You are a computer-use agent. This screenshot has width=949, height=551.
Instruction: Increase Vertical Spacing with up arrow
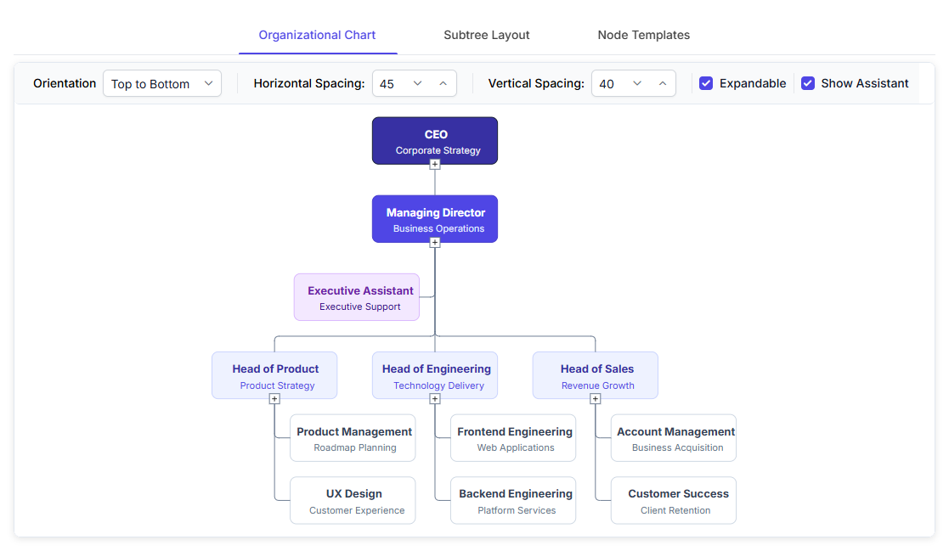click(663, 83)
